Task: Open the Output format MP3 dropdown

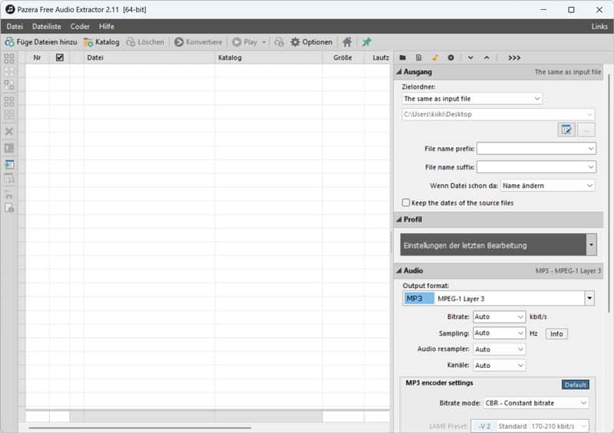Action: pyautogui.click(x=589, y=298)
